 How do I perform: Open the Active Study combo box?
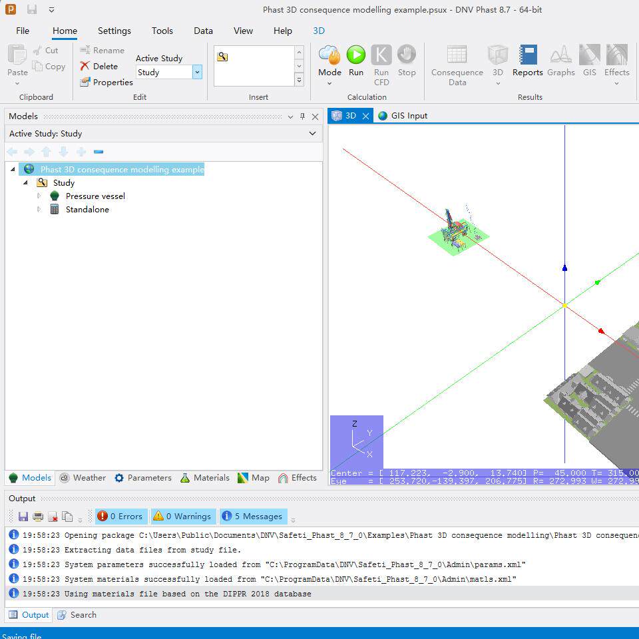tap(169, 72)
